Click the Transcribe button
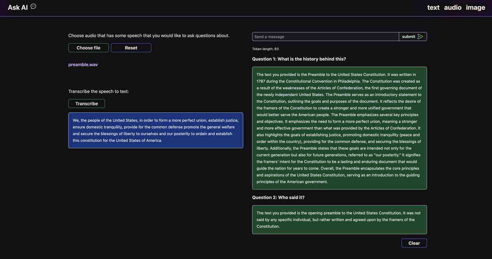Screen dimensions: 492x259 86,103
